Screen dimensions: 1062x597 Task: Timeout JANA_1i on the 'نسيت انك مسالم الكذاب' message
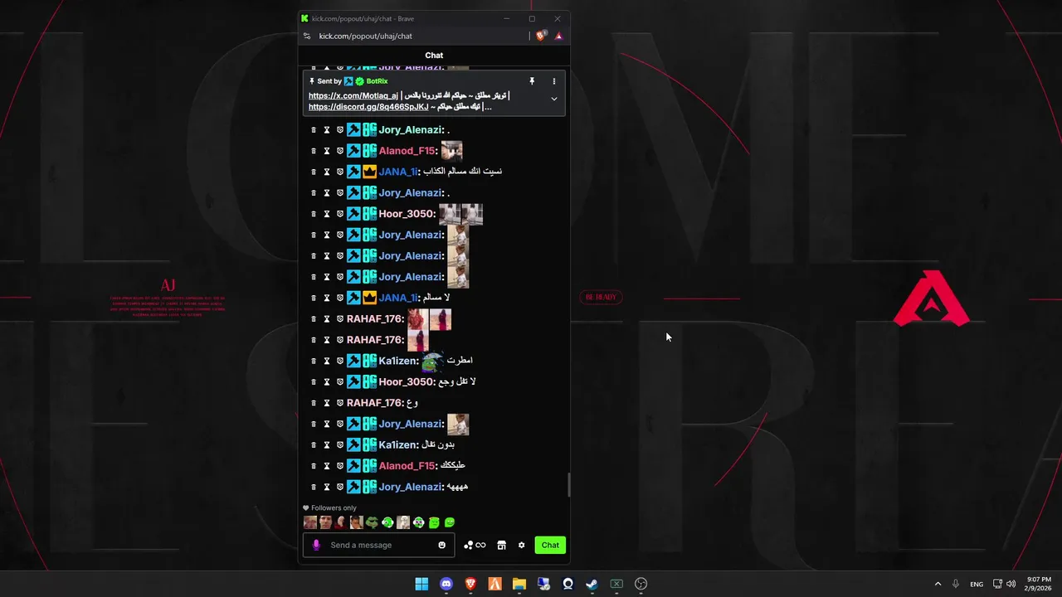tap(327, 172)
